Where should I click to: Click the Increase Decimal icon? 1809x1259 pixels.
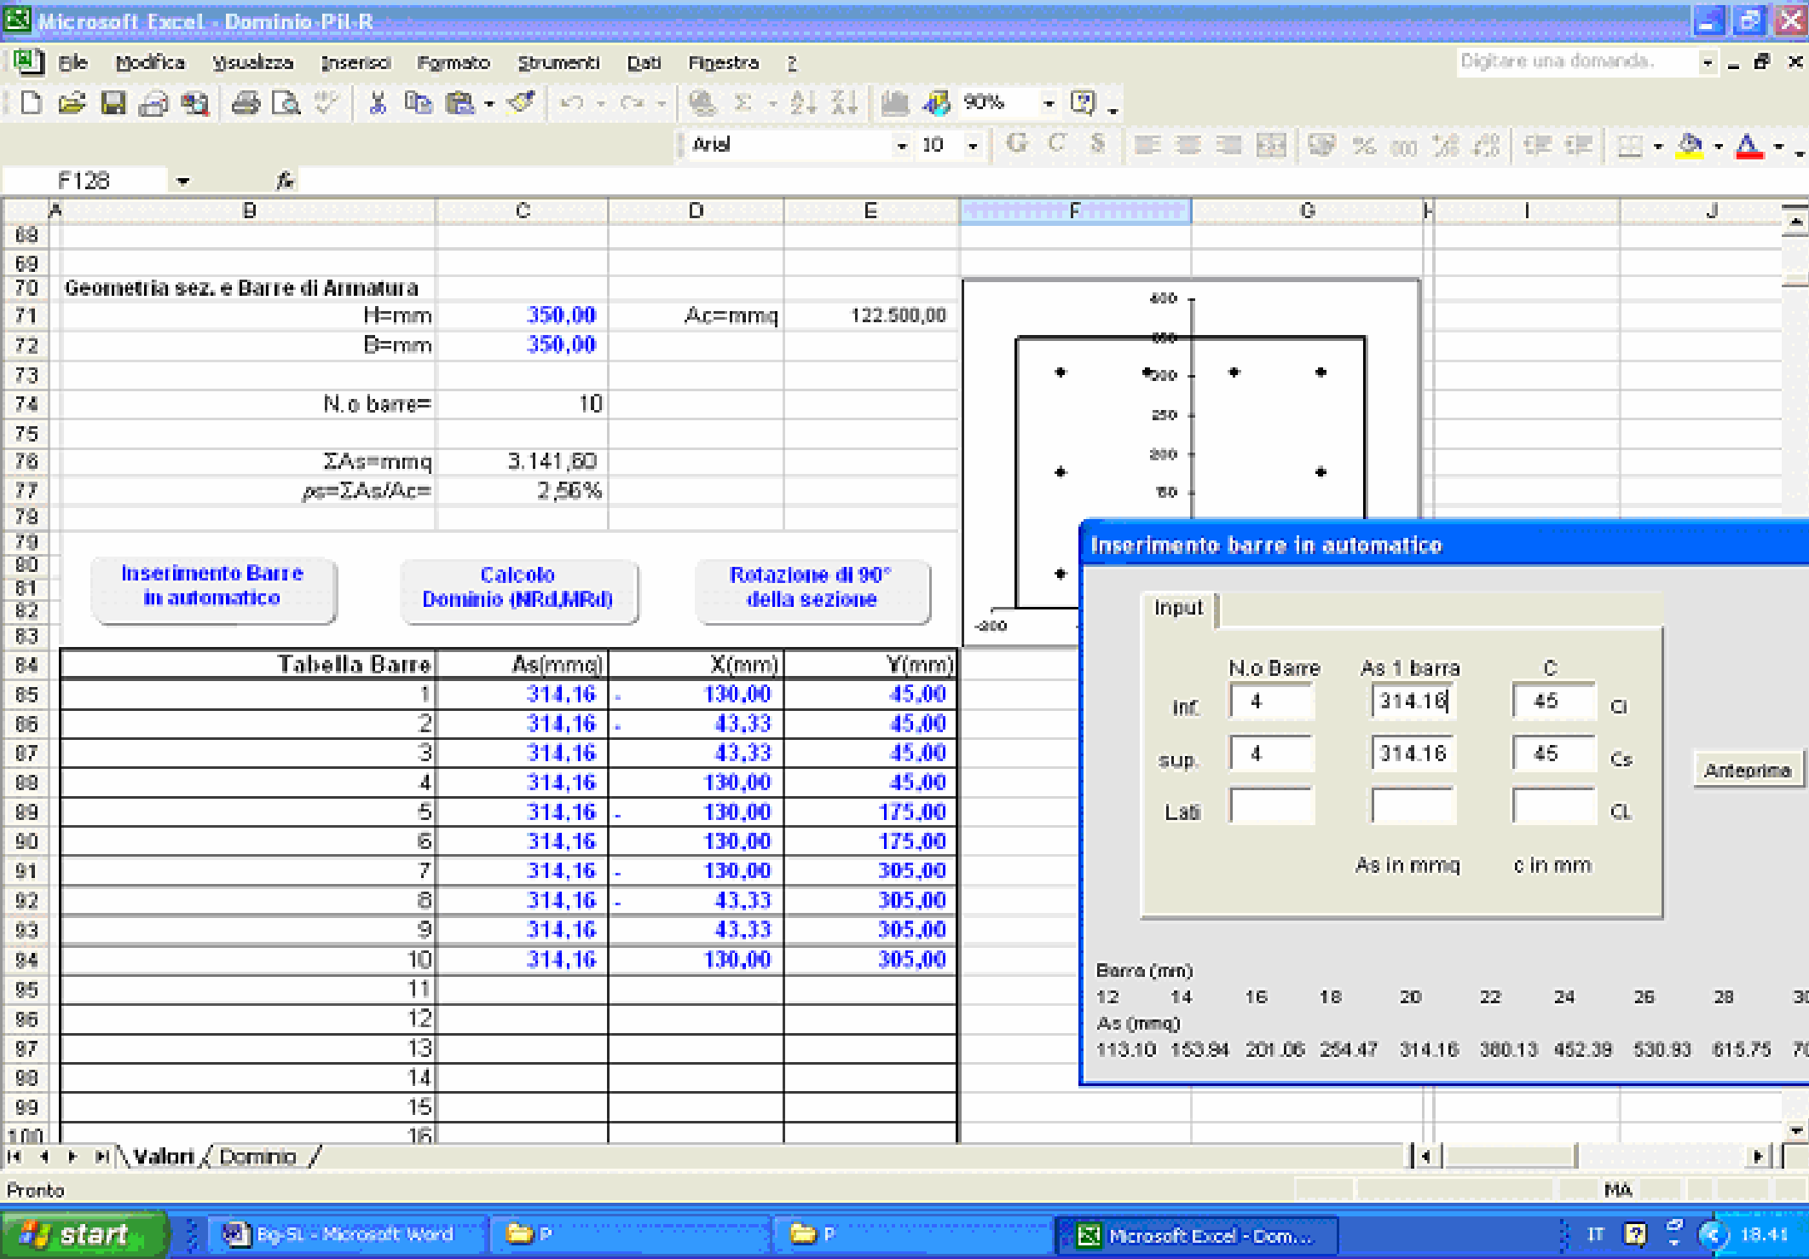pyautogui.click(x=1446, y=146)
